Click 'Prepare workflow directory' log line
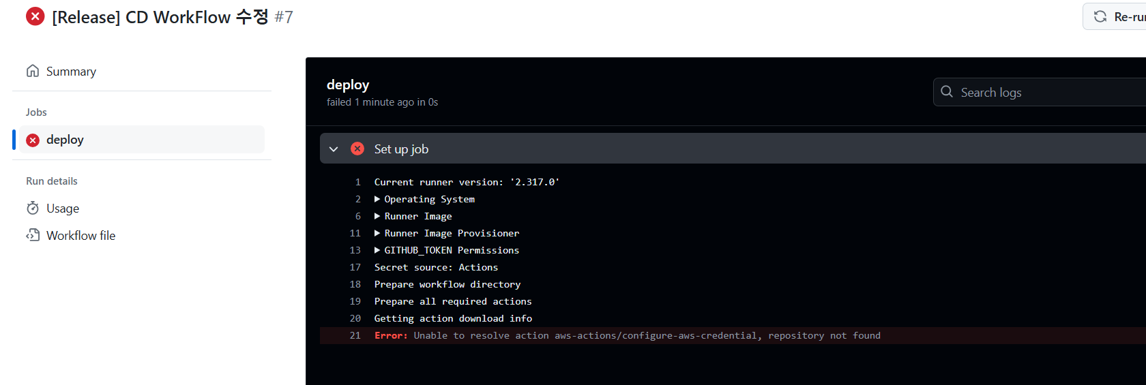1146x385 pixels. pyautogui.click(x=447, y=284)
